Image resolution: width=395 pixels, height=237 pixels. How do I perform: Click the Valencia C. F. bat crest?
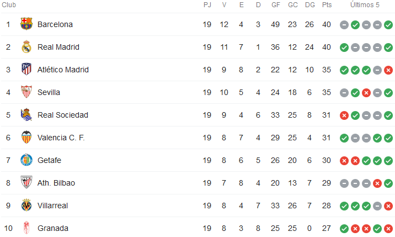coord(26,138)
